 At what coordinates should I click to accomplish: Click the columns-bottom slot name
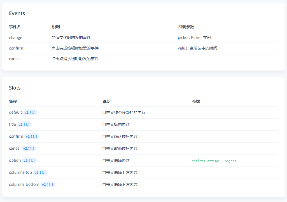24,184
